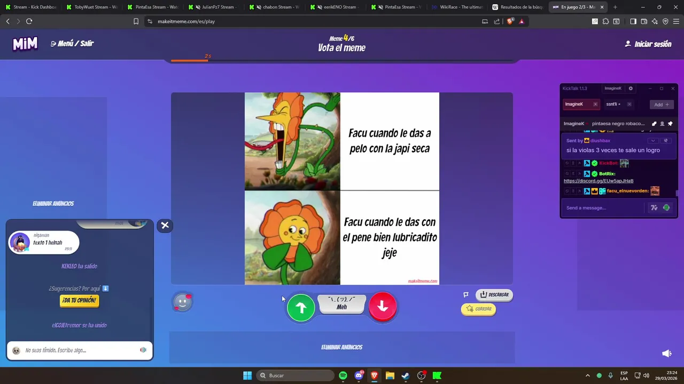Go back in browser history

pyautogui.click(x=8, y=21)
